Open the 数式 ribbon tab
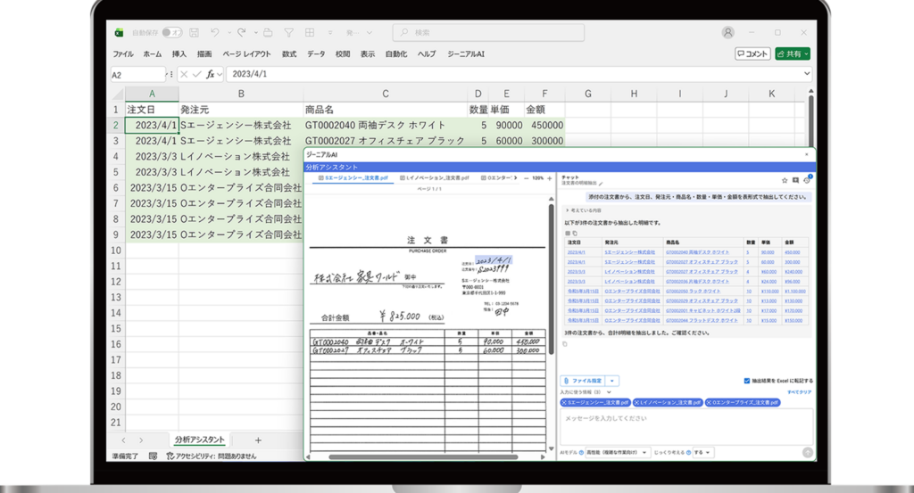Screen dimensions: 914x493 (289, 54)
